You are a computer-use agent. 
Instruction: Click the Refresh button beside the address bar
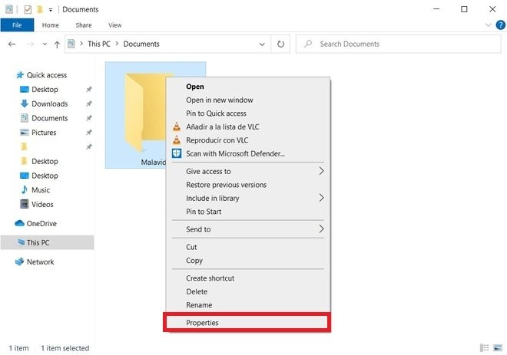[280, 44]
